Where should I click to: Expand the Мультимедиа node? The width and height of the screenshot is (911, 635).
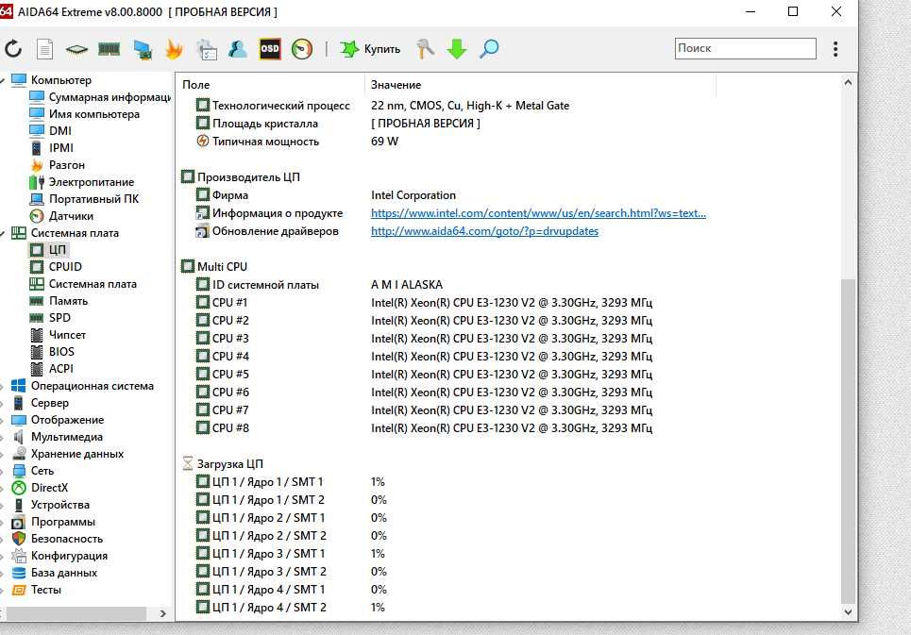[x=2, y=437]
